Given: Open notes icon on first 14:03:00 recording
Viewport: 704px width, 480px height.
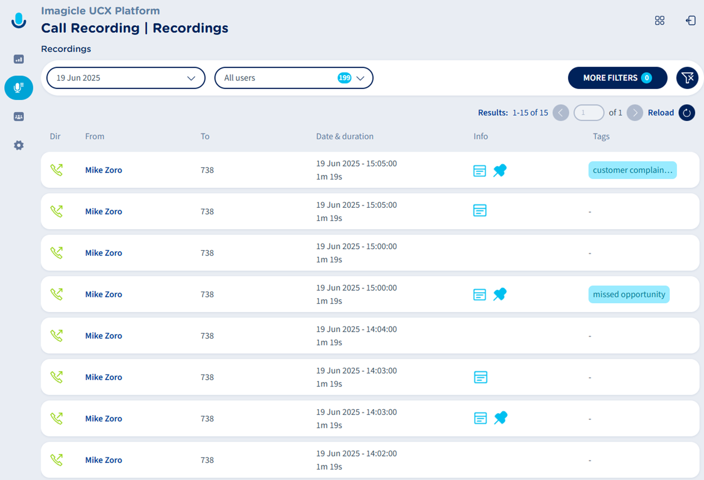Looking at the screenshot, I should (480, 377).
